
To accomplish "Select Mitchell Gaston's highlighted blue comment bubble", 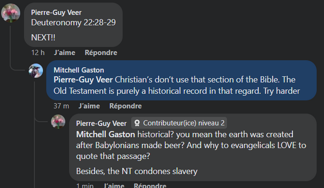I will pyautogui.click(x=181, y=81).
